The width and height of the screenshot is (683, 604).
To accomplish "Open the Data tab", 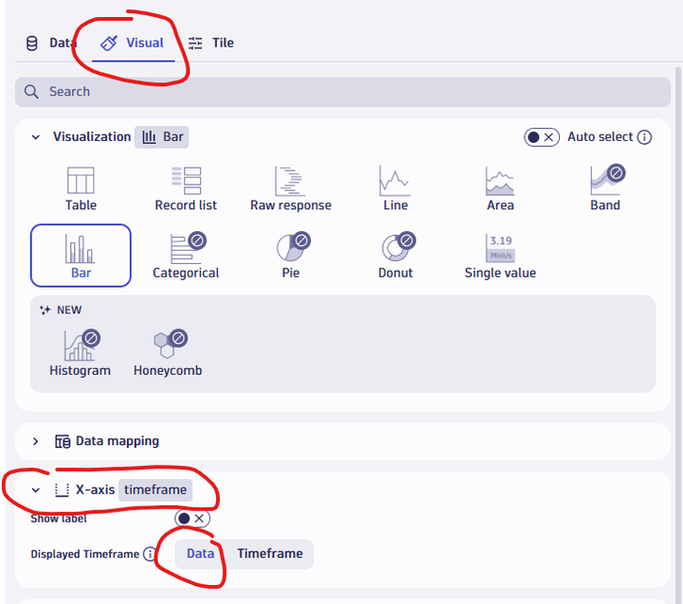I will point(51,43).
